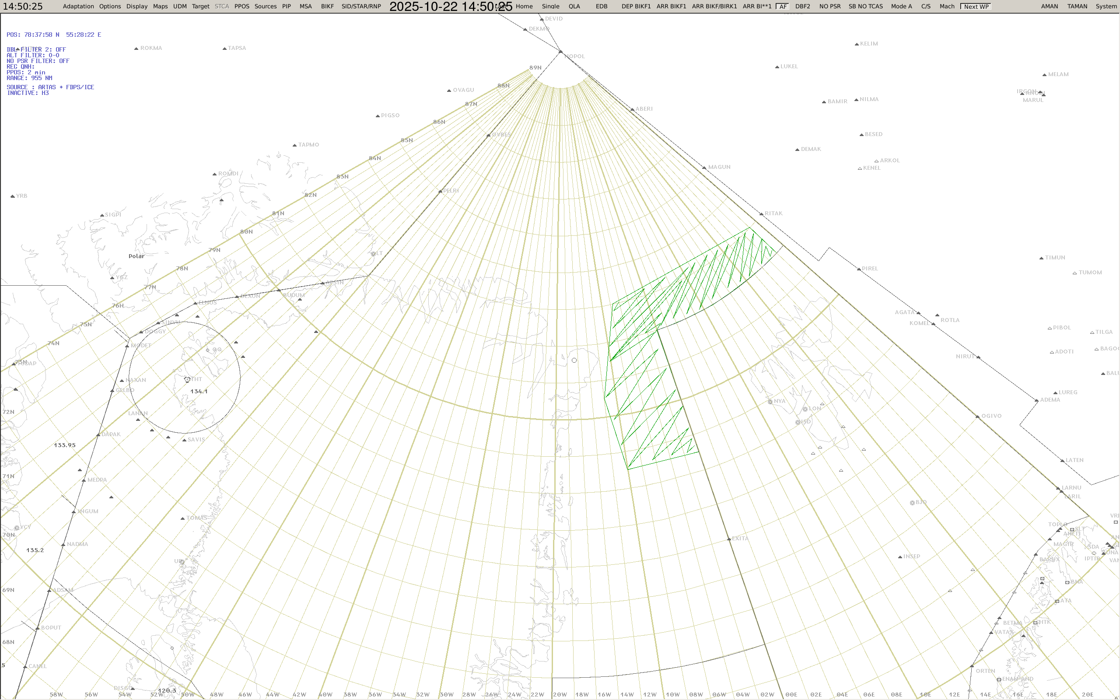Click the EXITA waypoint triangle marker
Image resolution: width=1120 pixels, height=700 pixels.
pos(729,539)
